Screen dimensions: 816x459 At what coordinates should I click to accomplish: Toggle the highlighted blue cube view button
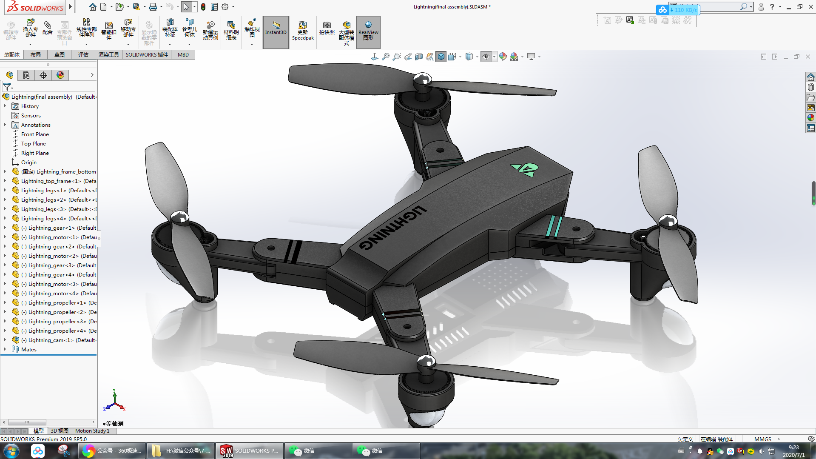(441, 57)
